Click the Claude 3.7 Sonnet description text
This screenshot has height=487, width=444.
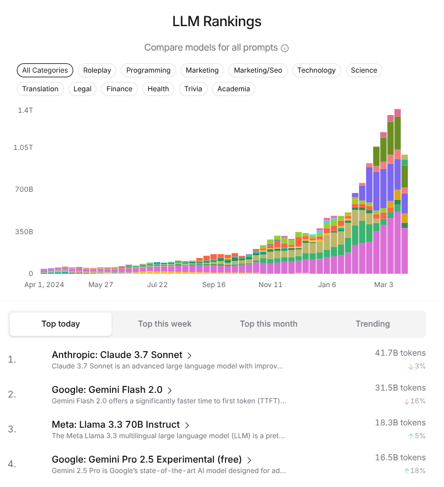click(x=167, y=366)
